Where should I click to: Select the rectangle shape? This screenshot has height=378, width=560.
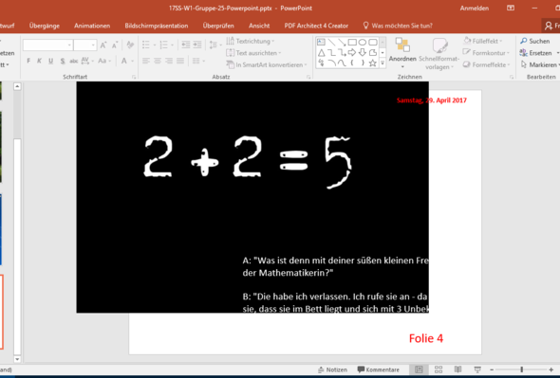[x=352, y=42]
